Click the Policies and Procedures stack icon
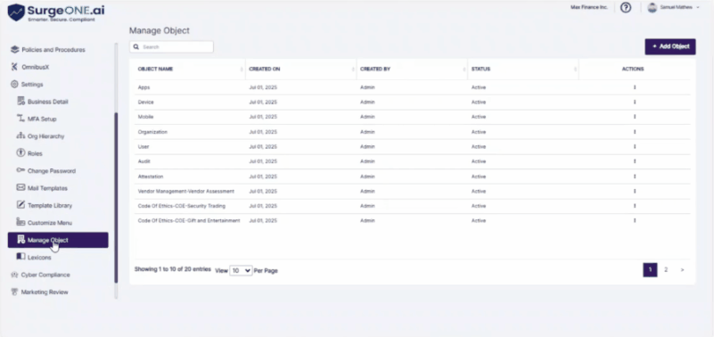This screenshot has height=337, width=714. tap(14, 49)
